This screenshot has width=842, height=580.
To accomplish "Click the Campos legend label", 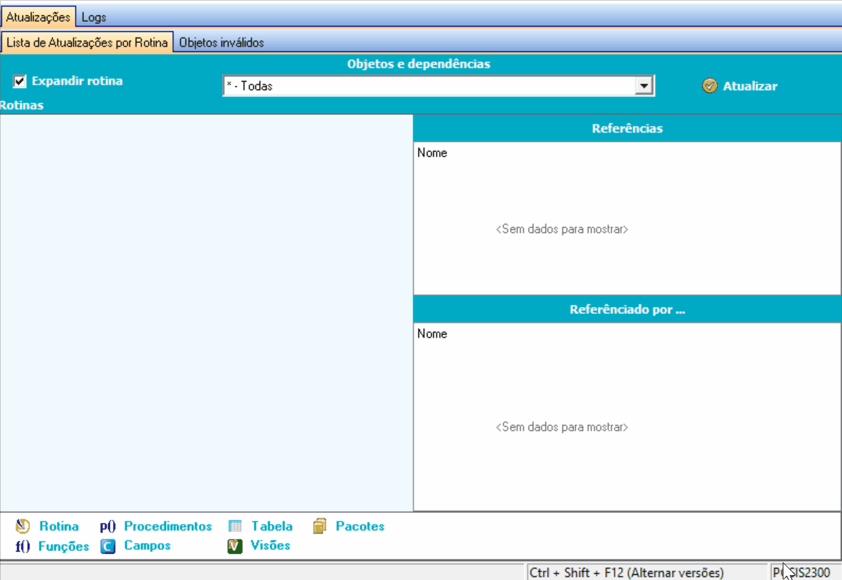I will pos(147,545).
